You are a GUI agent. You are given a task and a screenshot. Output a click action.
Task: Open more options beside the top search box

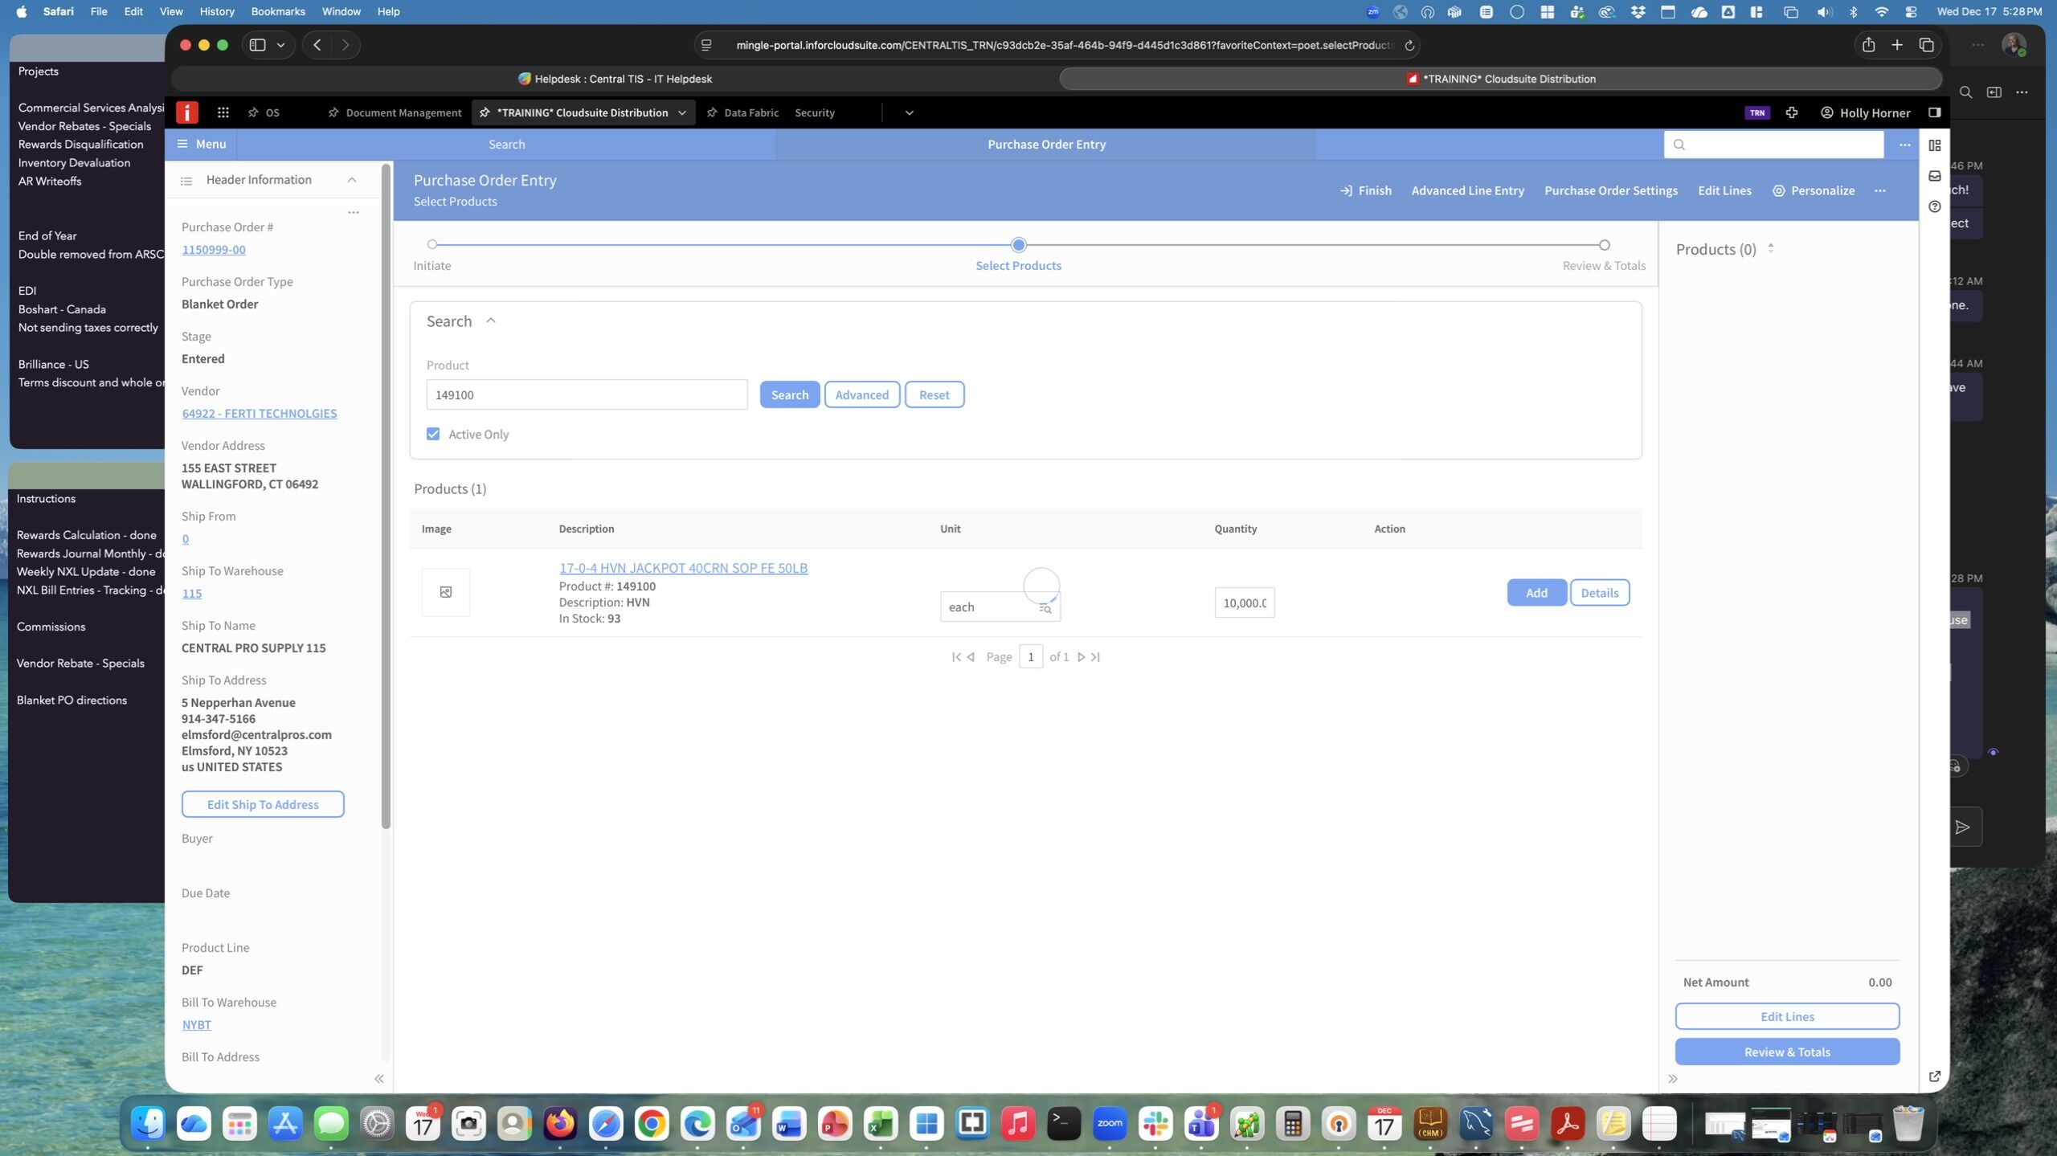click(x=1904, y=145)
